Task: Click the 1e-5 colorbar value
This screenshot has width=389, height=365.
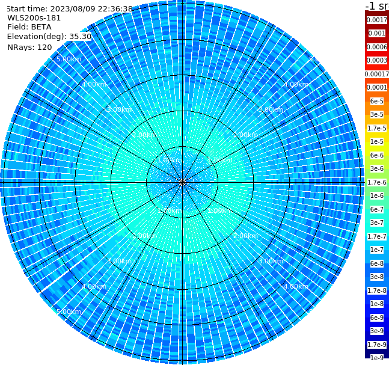Action: [x=377, y=141]
